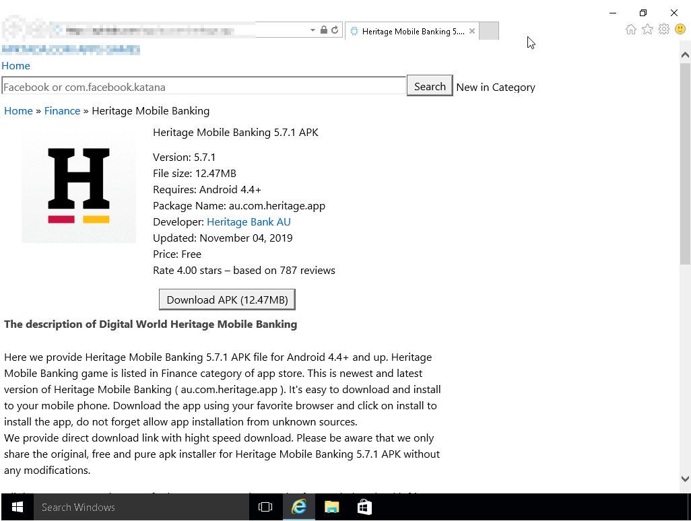Screen dimensions: 691x521
Task: Click the Version: 5.7.1 text
Action: [x=185, y=158]
